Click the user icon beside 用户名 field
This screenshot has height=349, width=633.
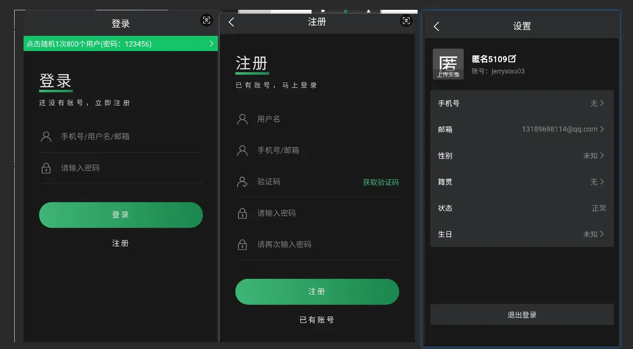(242, 119)
